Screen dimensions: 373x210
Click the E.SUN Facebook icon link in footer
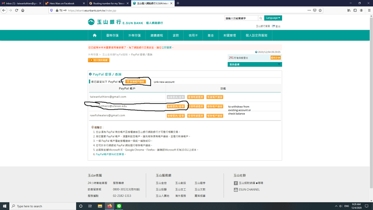click(x=236, y=183)
